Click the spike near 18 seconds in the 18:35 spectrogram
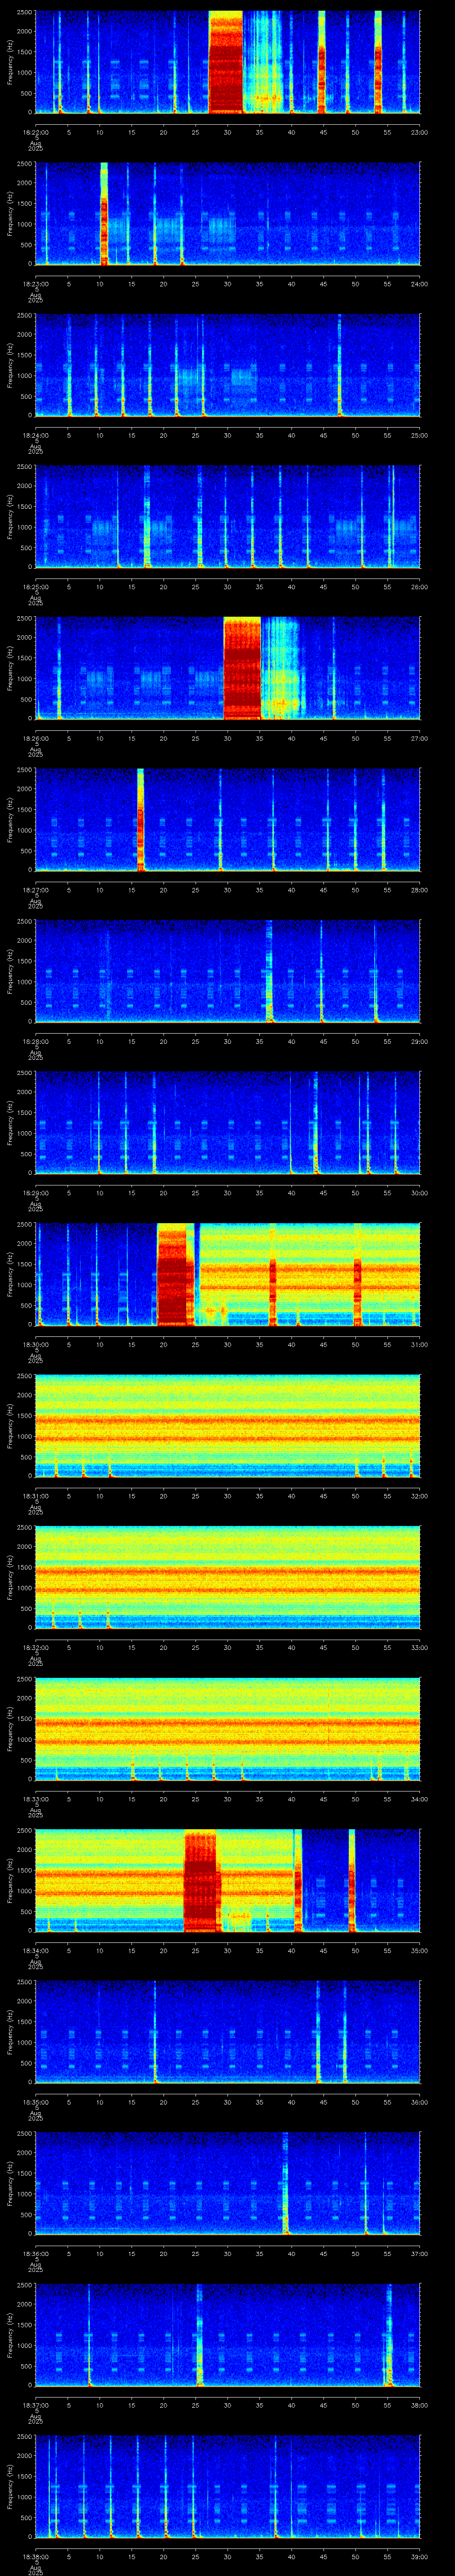 (155, 2032)
